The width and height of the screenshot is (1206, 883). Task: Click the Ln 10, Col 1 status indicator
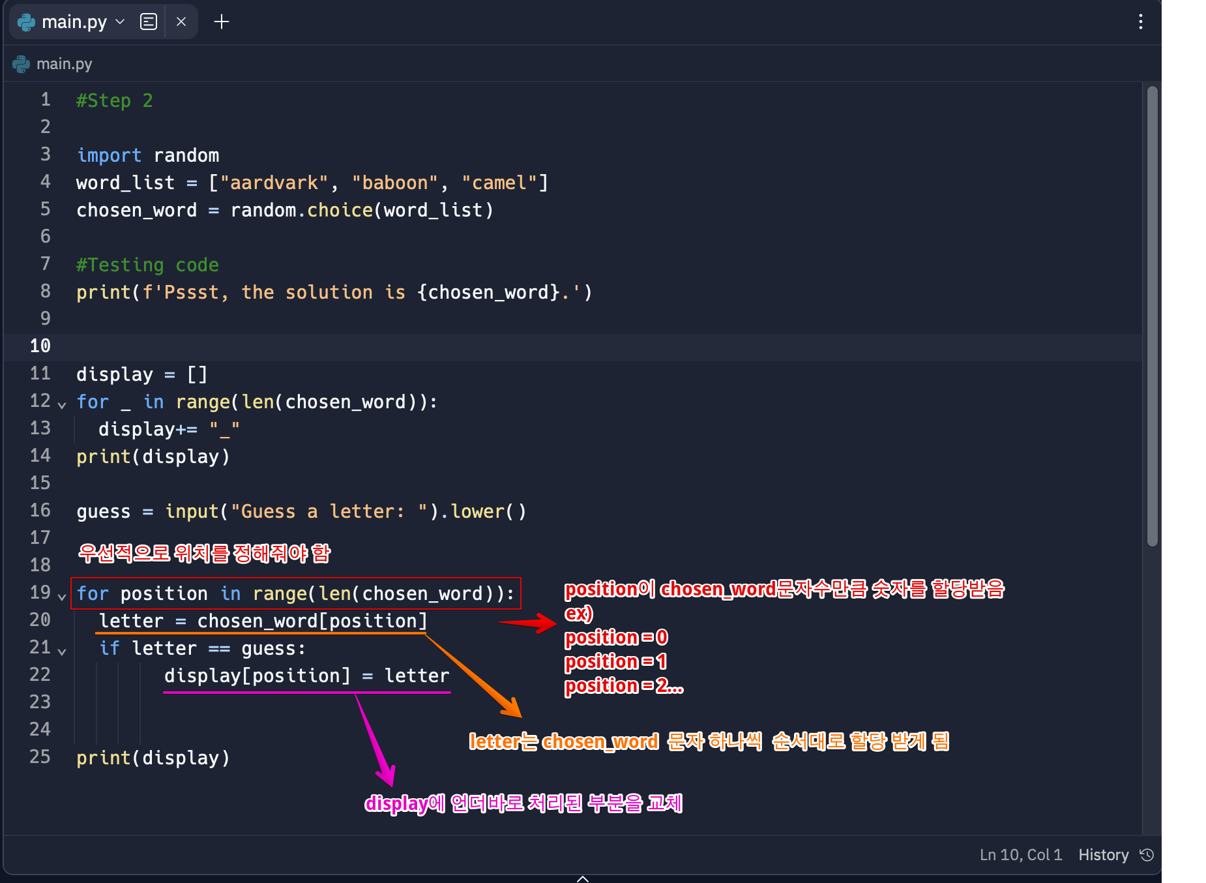click(x=1021, y=855)
